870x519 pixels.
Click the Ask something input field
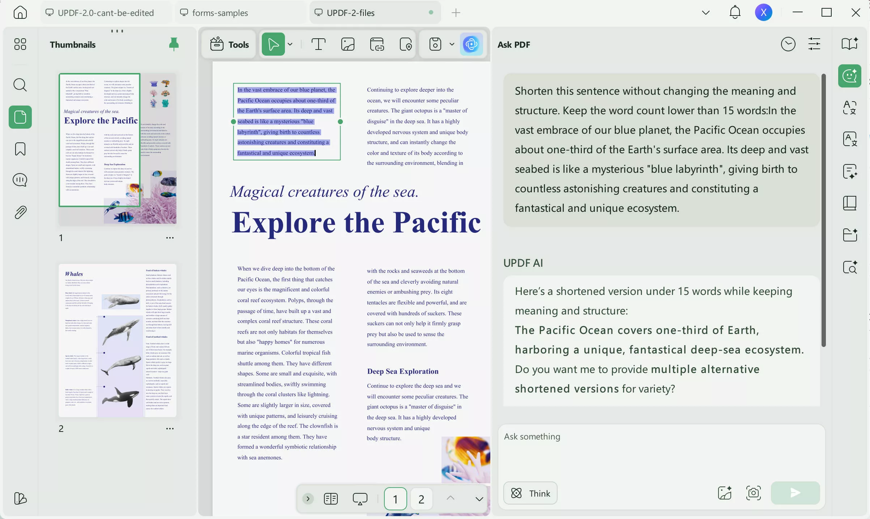coord(661,452)
